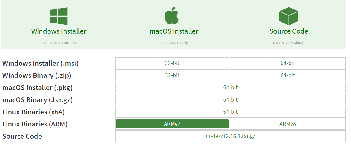
Task: Download 64-bit Linux Binaries (x64)
Action: [230, 112]
